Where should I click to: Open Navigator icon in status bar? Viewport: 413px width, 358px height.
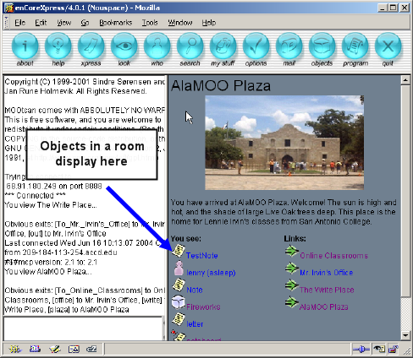coord(15,350)
